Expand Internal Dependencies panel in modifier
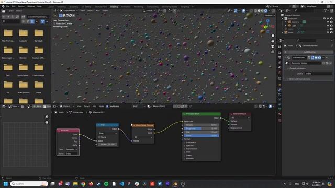This screenshot has height=188, width=335. coord(299,79)
